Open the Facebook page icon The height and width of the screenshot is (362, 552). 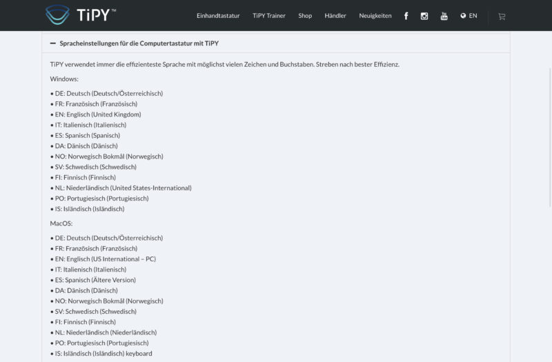click(x=406, y=16)
